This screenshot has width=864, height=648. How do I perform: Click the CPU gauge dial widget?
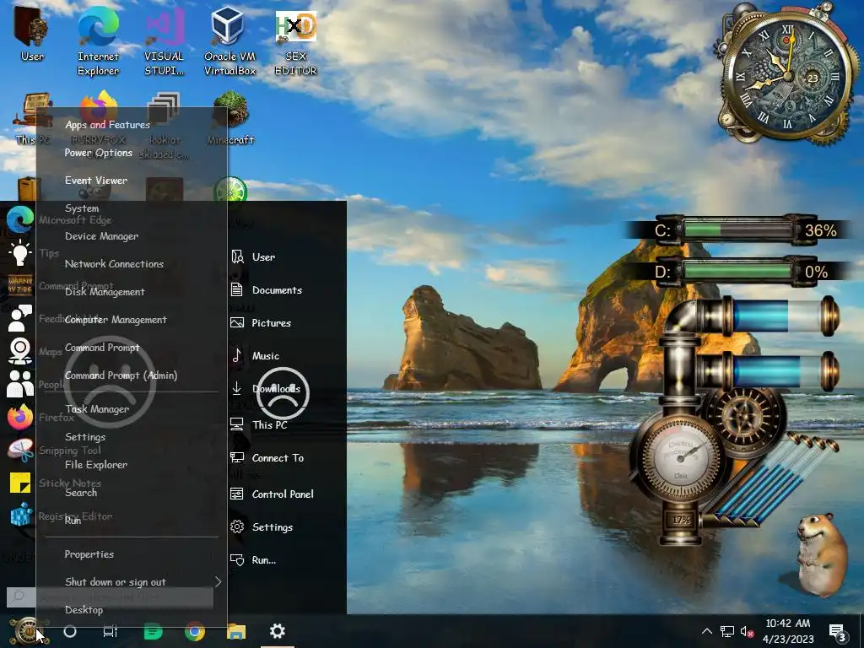681,457
